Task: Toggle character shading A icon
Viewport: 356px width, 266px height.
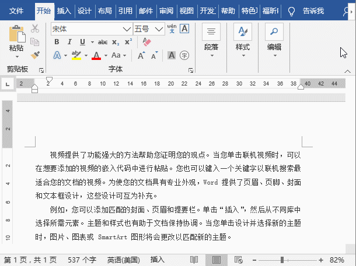Action: click(x=172, y=55)
